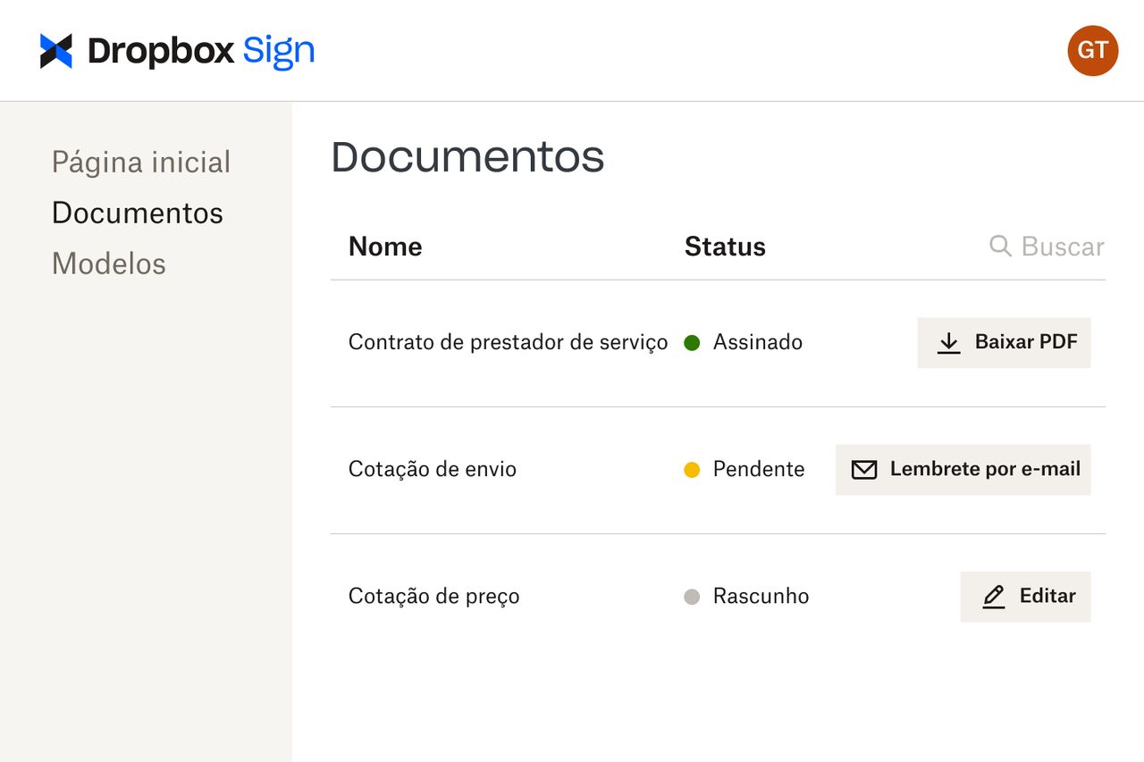This screenshot has width=1144, height=762.
Task: Select Documentos in the sidebar
Action: point(137,213)
